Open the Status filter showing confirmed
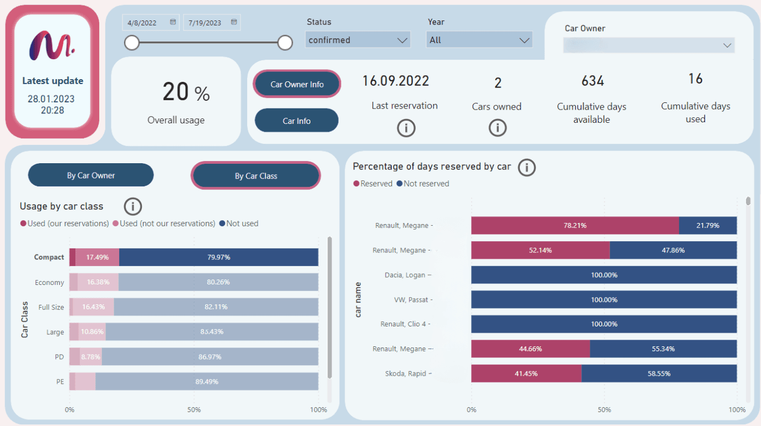 (x=357, y=39)
